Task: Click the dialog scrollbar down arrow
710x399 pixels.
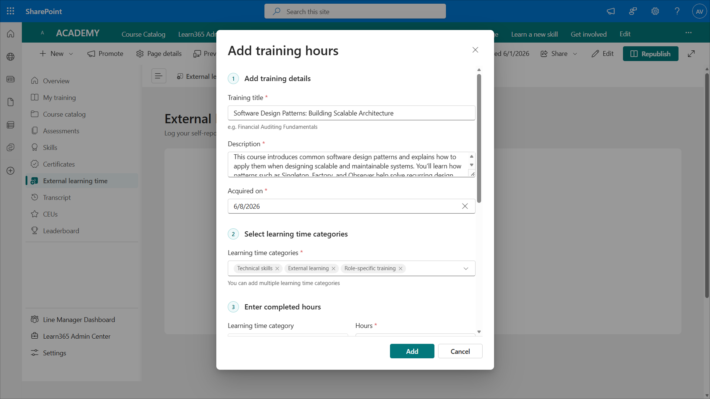Action: [x=479, y=332]
